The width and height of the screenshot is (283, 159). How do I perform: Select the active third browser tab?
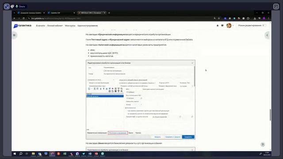[x=91, y=13]
